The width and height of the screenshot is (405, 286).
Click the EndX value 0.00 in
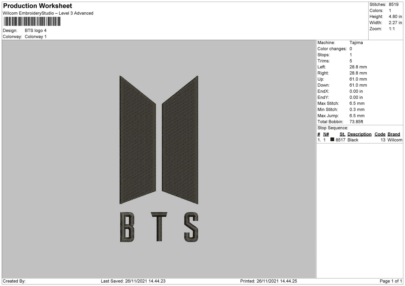tap(356, 91)
